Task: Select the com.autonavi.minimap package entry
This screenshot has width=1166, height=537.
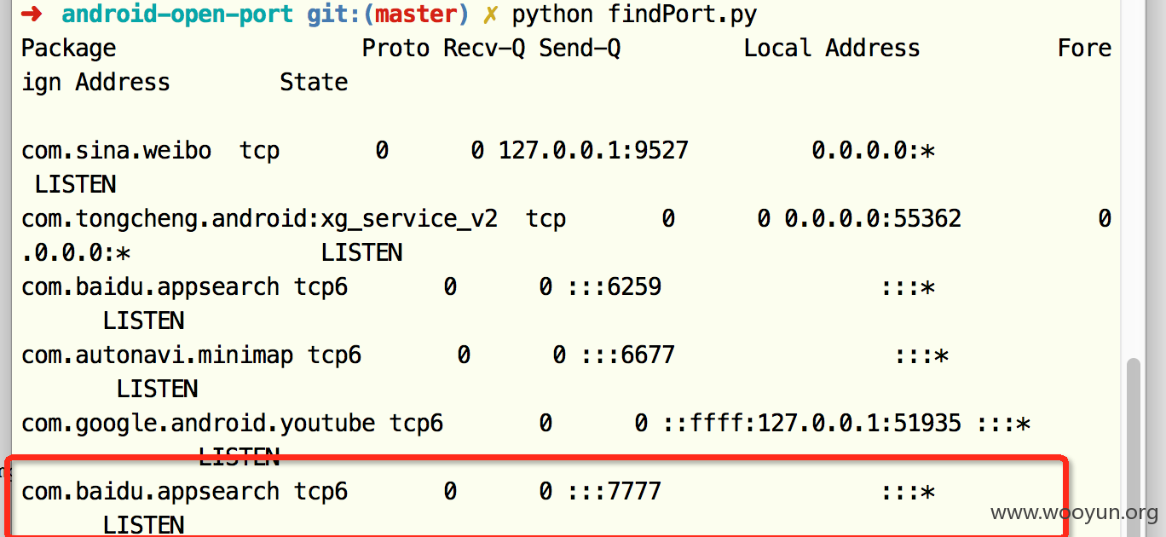Action: [x=158, y=355]
